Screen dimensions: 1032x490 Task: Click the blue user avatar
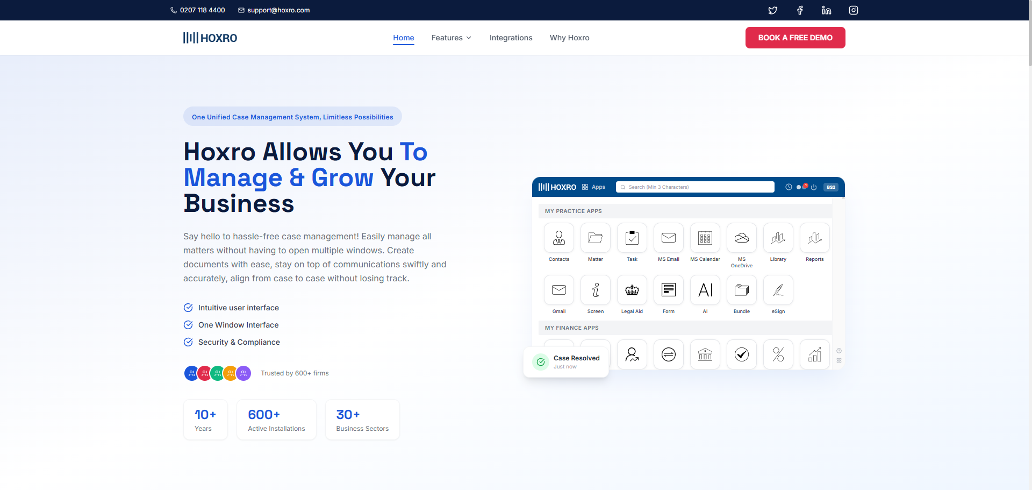(x=191, y=373)
